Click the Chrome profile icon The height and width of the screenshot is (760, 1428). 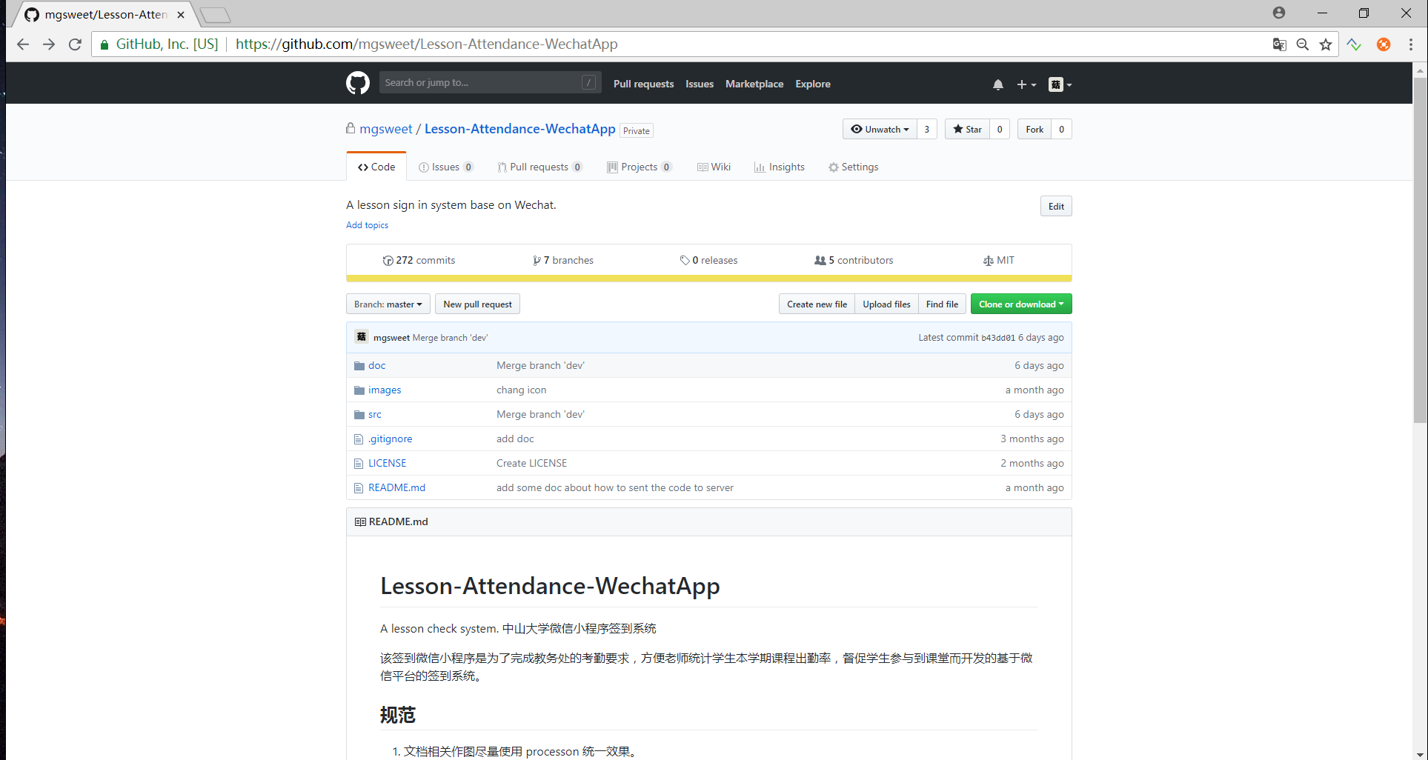1279,13
